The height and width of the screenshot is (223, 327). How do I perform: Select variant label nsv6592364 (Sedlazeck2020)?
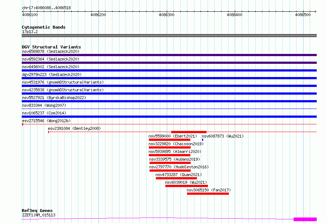click(x=51, y=59)
